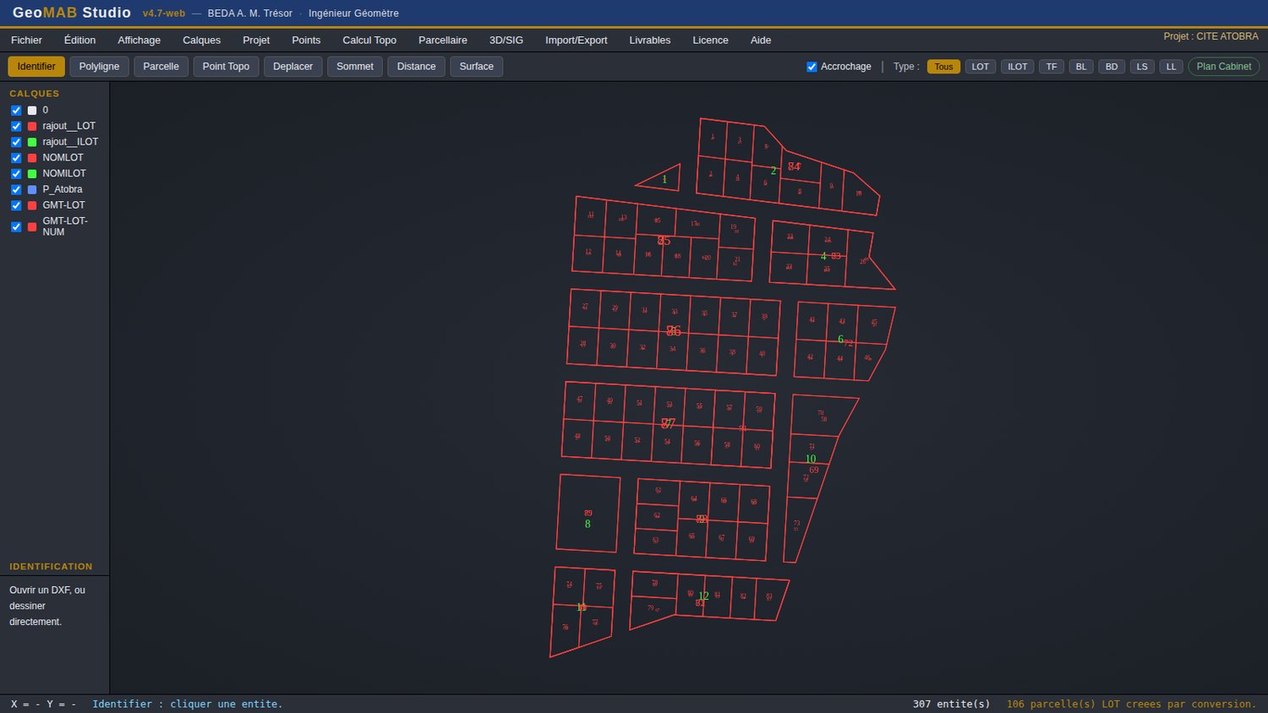Select the Deplacer tool
Viewport: 1268px width, 713px height.
coord(292,66)
